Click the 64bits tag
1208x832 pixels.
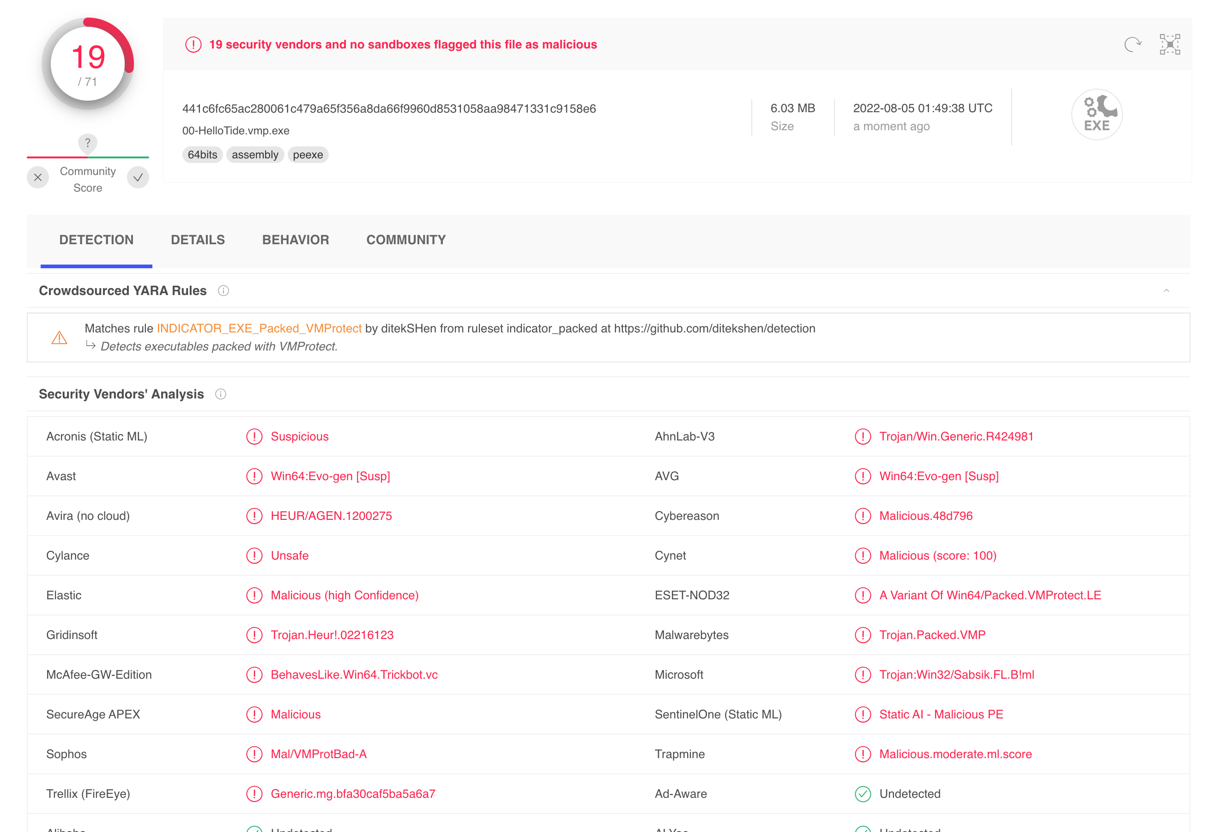pyautogui.click(x=202, y=155)
